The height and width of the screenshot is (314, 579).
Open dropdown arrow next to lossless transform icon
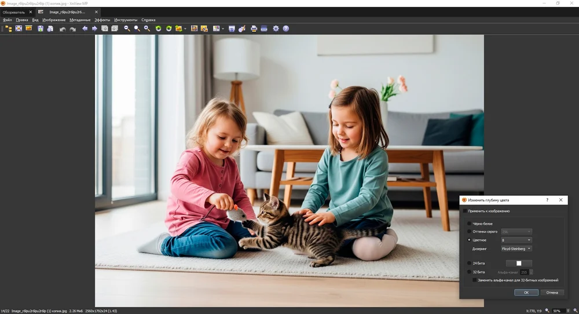(185, 28)
